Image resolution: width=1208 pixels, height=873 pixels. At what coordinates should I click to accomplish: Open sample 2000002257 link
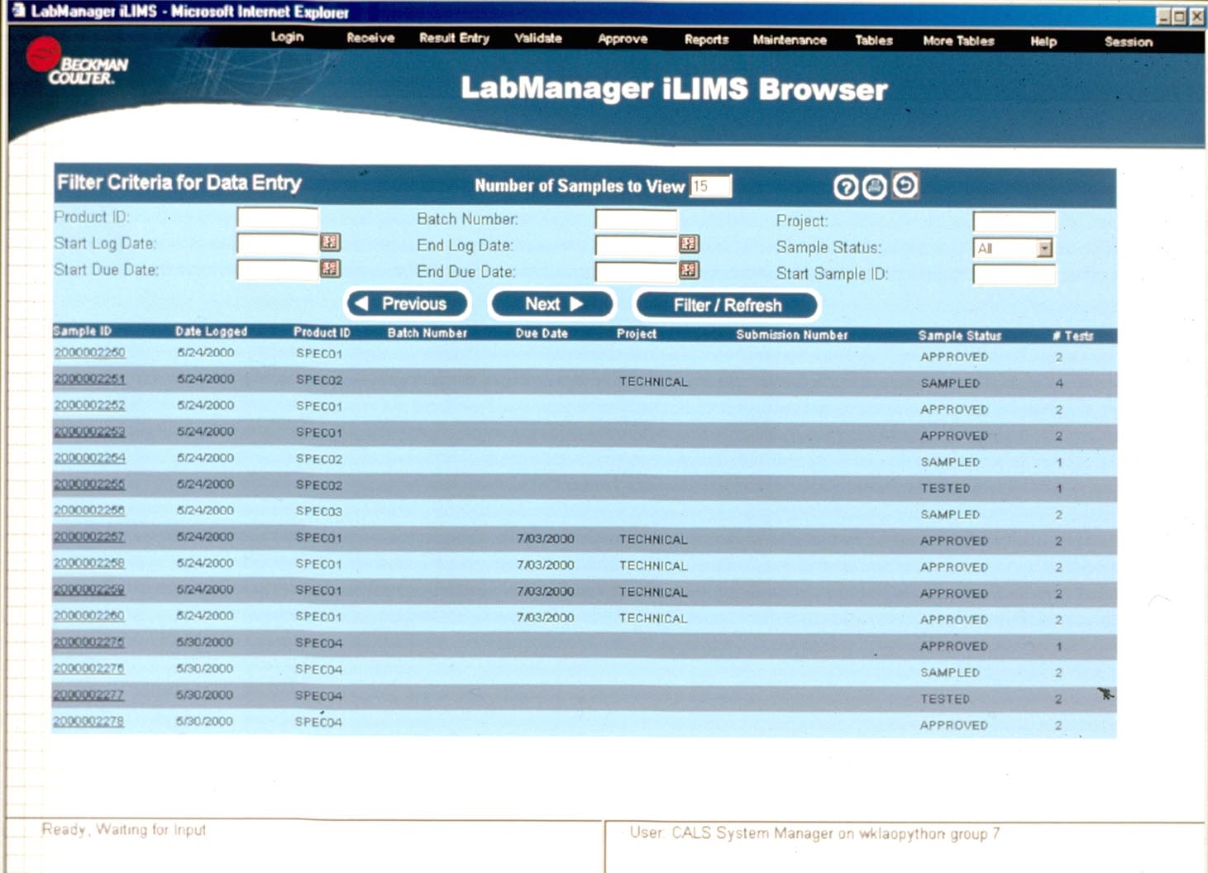(89, 537)
